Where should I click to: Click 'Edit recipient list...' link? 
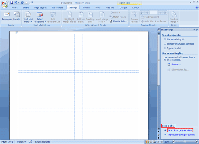pos(180,69)
